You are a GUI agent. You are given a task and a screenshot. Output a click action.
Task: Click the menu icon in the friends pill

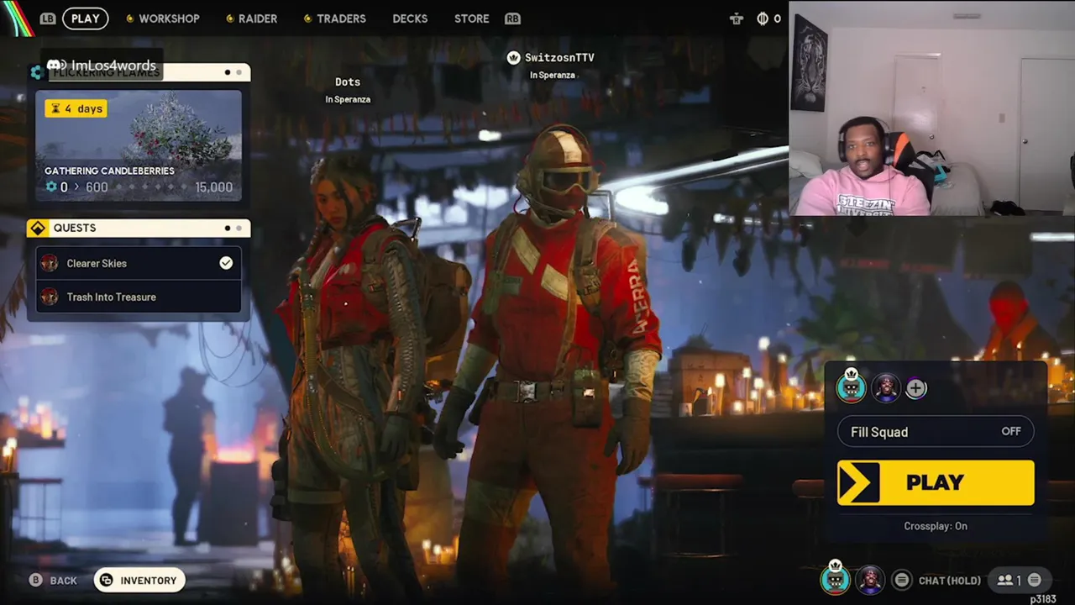point(1035,580)
